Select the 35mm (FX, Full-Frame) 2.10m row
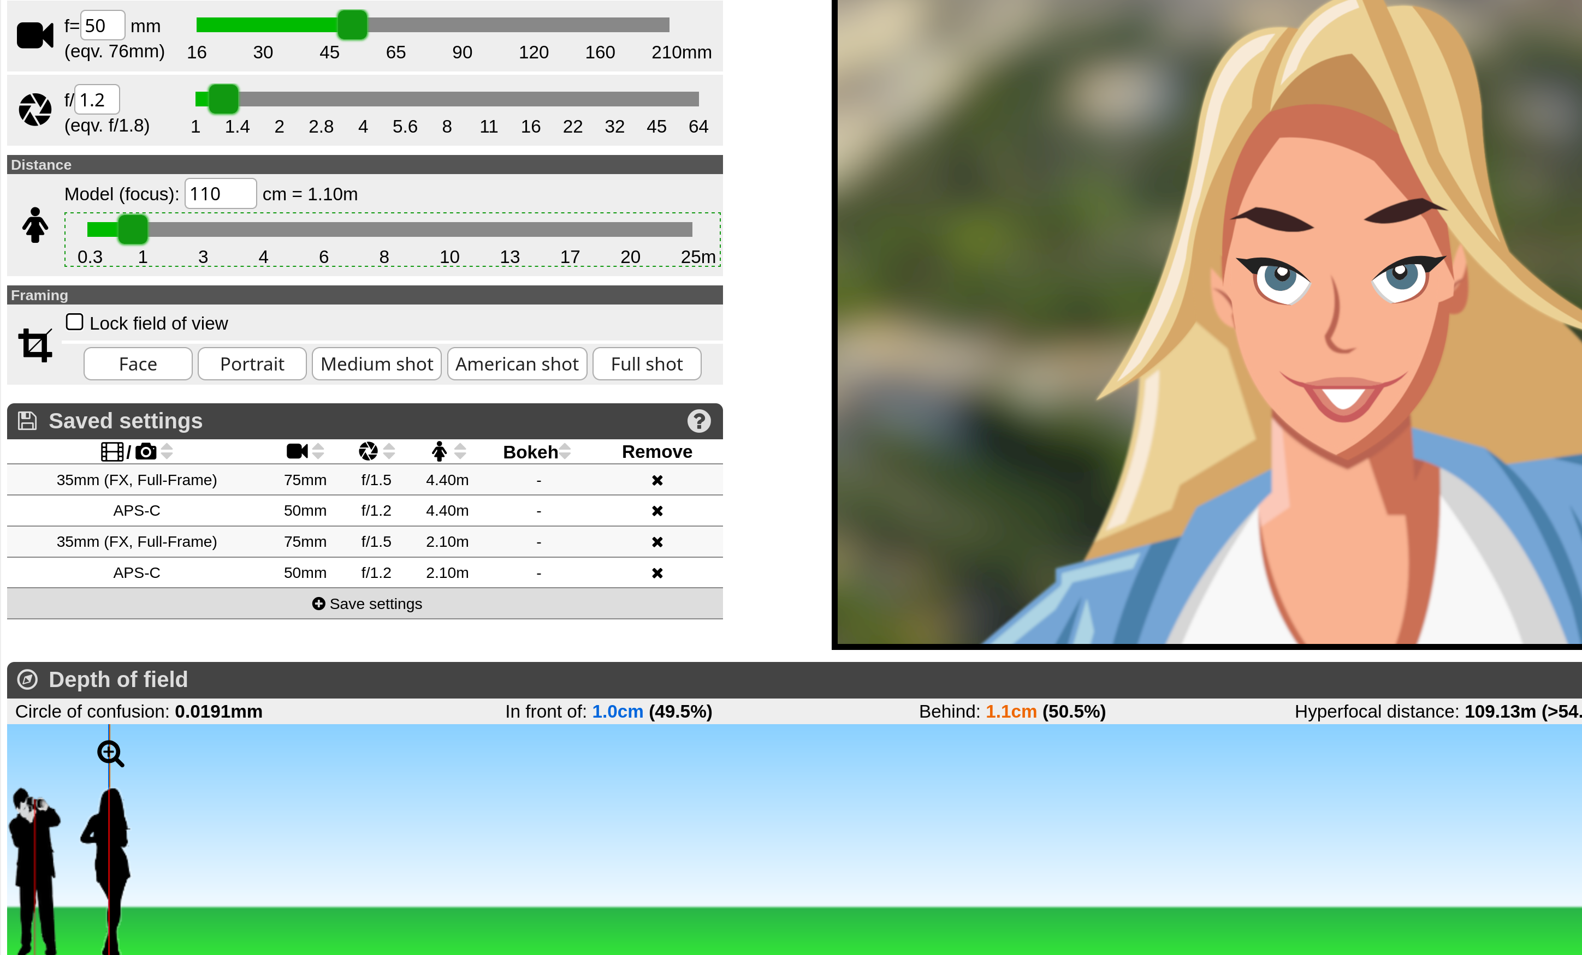The width and height of the screenshot is (1582, 955). click(365, 542)
